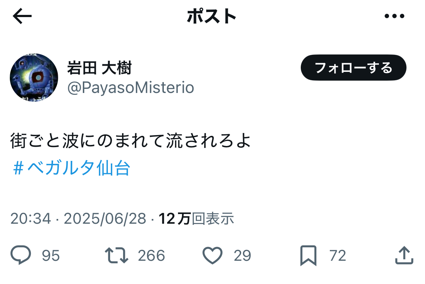Screen dimensions: 425x284
Task: View the 95 replies count
Action: (x=51, y=256)
